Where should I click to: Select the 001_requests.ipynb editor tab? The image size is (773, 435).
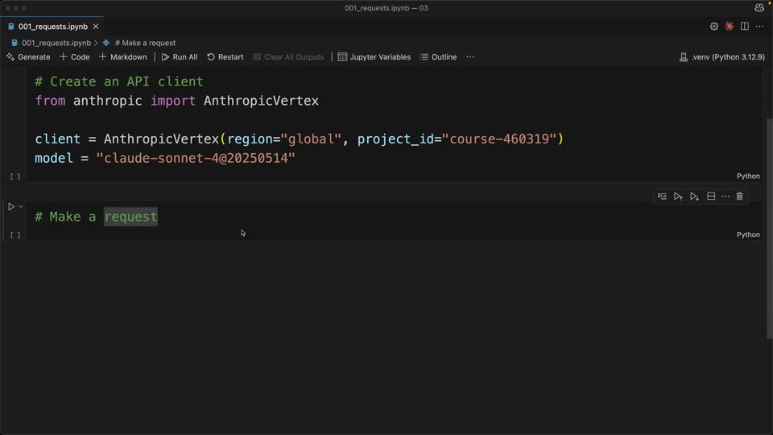pyautogui.click(x=53, y=27)
